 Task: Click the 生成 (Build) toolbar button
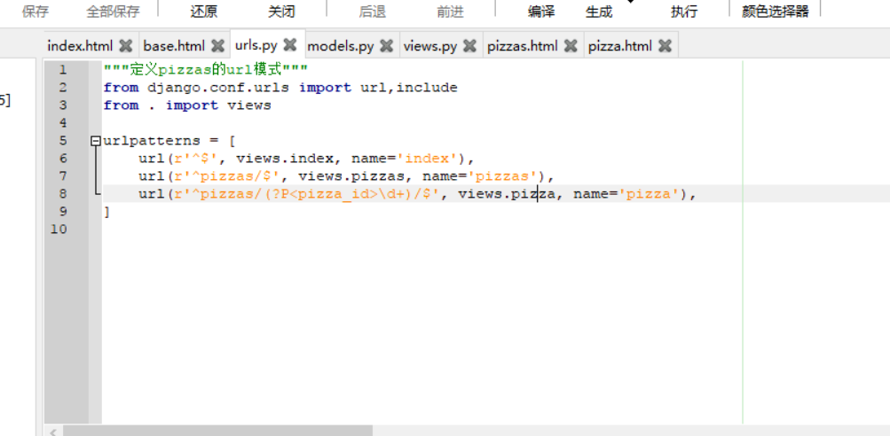tap(599, 12)
